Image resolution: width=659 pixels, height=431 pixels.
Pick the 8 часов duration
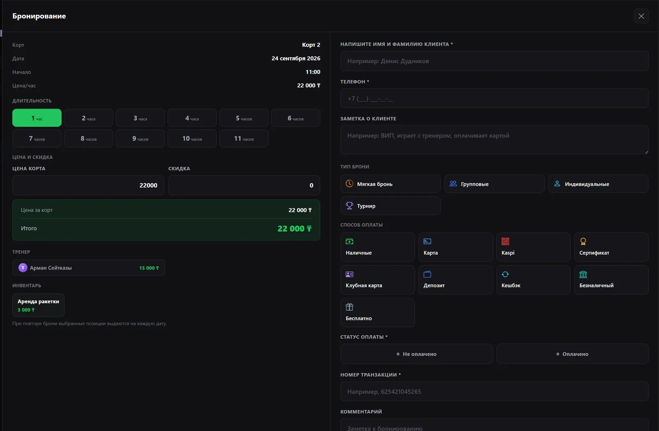pyautogui.click(x=89, y=138)
